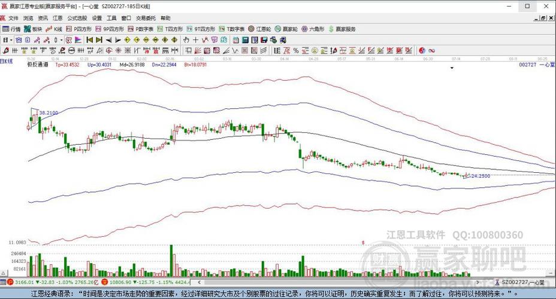
Task: Click the pink flag icon in toolbar
Action: [x=78, y=40]
